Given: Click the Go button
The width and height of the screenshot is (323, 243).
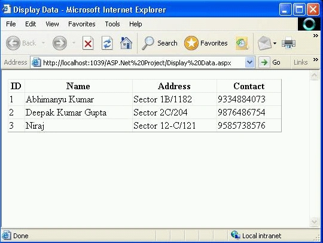Looking at the screenshot, I should point(270,62).
